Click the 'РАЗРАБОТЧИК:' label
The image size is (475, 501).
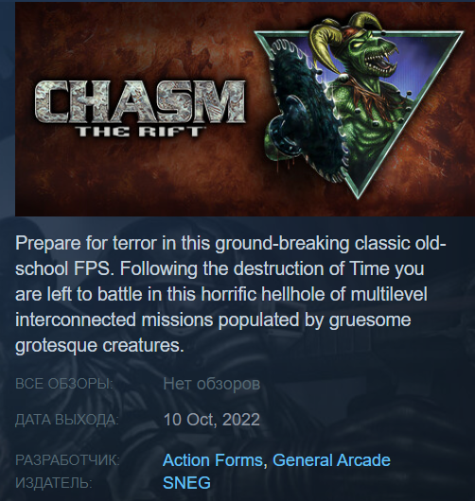point(67,460)
